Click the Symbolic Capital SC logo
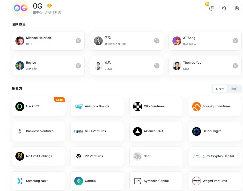This screenshot has height=191, width=243. pos(138,181)
